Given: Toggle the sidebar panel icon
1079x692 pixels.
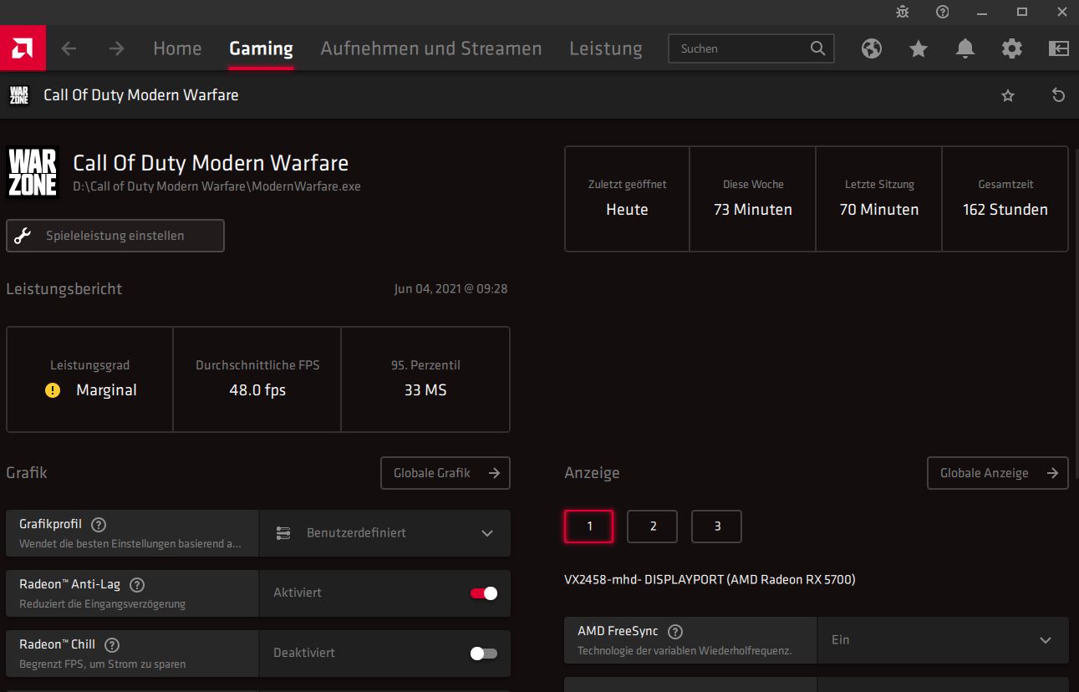Looking at the screenshot, I should 1059,48.
